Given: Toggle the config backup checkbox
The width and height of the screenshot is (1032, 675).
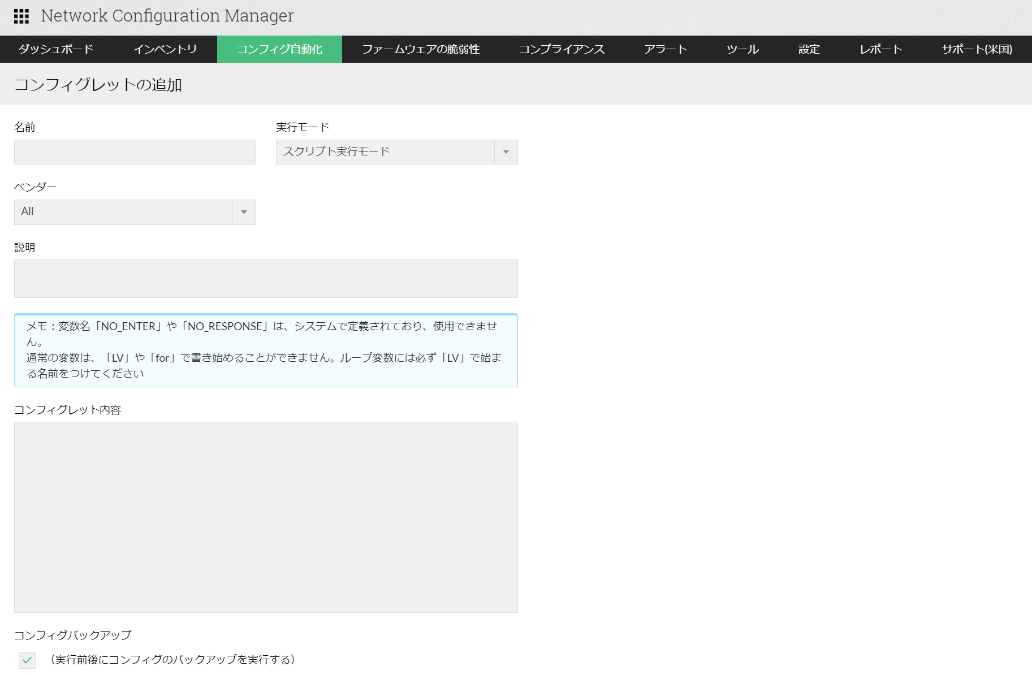Looking at the screenshot, I should tap(27, 660).
